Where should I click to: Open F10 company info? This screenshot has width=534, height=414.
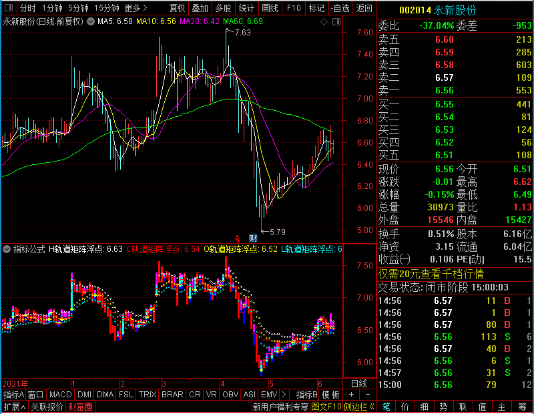coord(294,8)
